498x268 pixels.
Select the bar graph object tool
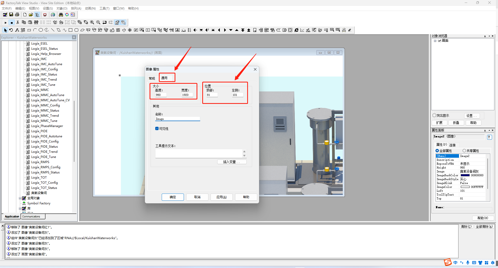(177, 30)
